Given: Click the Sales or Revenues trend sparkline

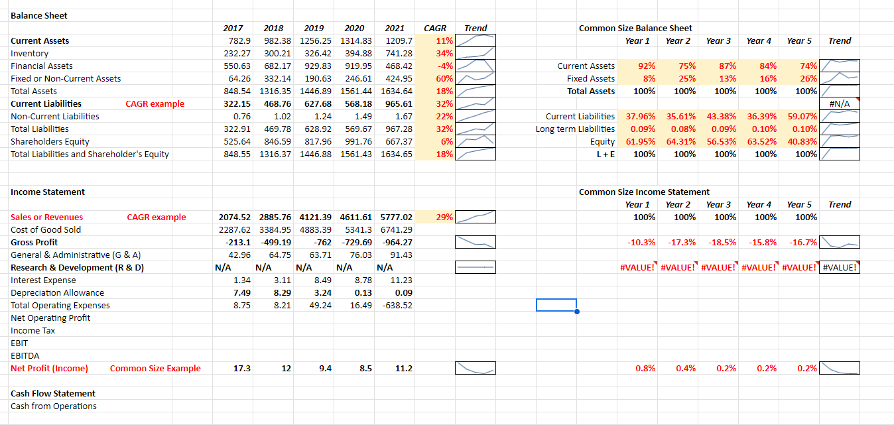Looking at the screenshot, I should (x=476, y=217).
